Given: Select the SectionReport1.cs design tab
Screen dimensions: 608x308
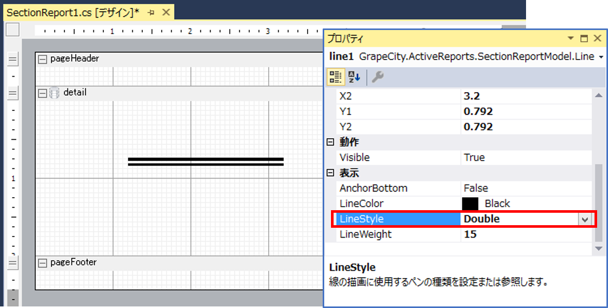Looking at the screenshot, I should [73, 13].
